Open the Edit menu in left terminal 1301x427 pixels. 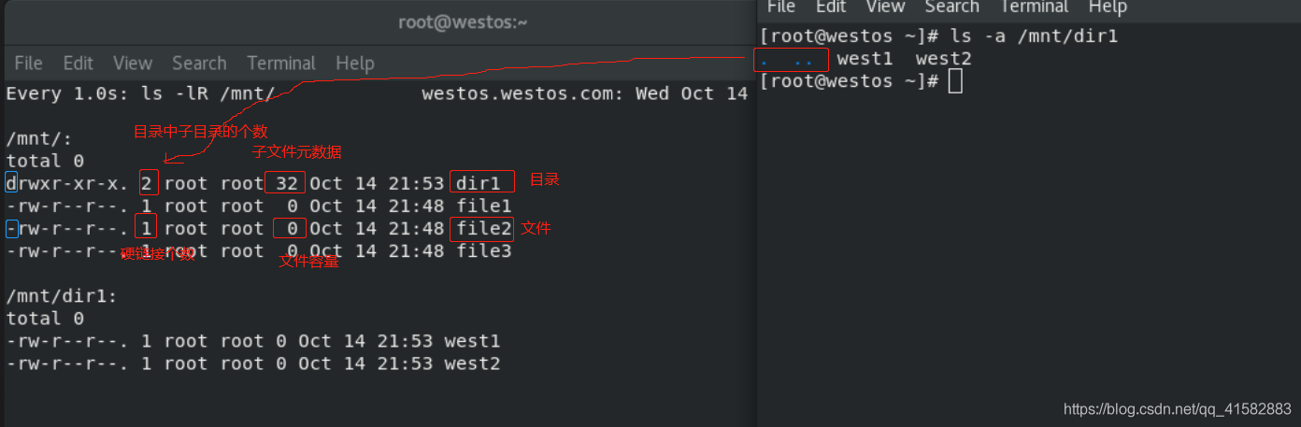[x=78, y=64]
